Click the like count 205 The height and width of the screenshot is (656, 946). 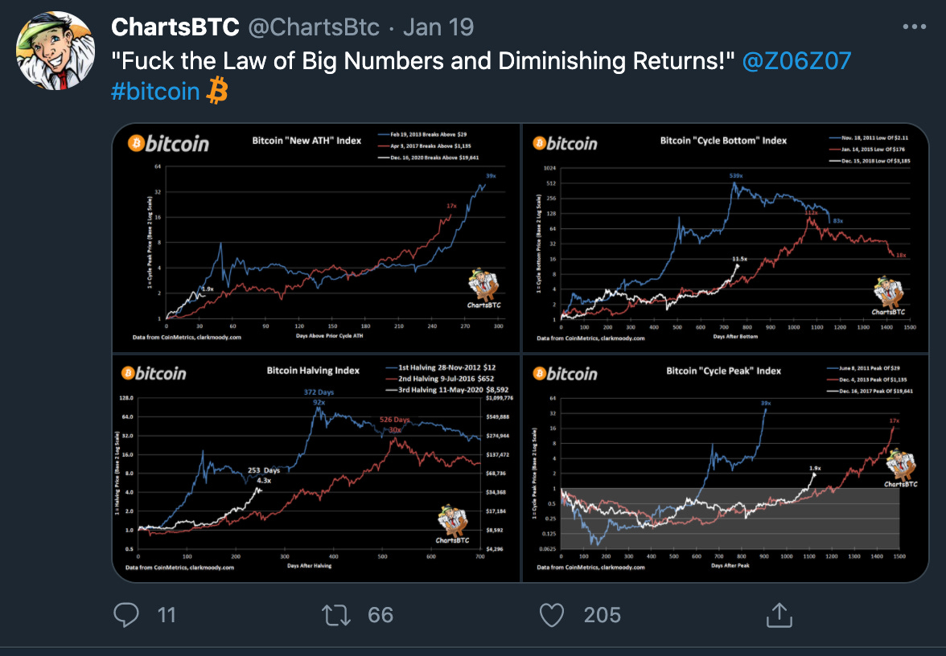coord(602,615)
